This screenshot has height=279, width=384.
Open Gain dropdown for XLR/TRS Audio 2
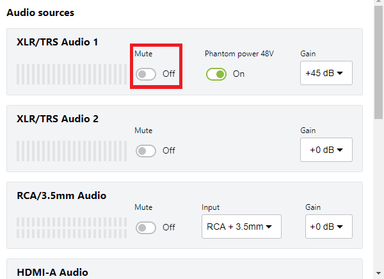pyautogui.click(x=326, y=150)
